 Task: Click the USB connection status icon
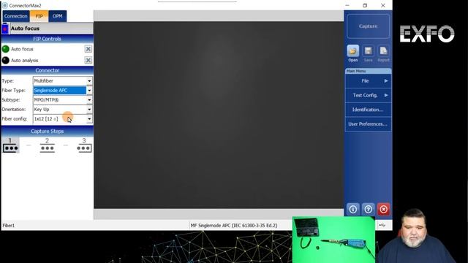pos(382,226)
